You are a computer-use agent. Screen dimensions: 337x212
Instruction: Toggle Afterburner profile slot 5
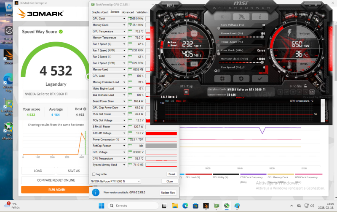tap(305, 92)
